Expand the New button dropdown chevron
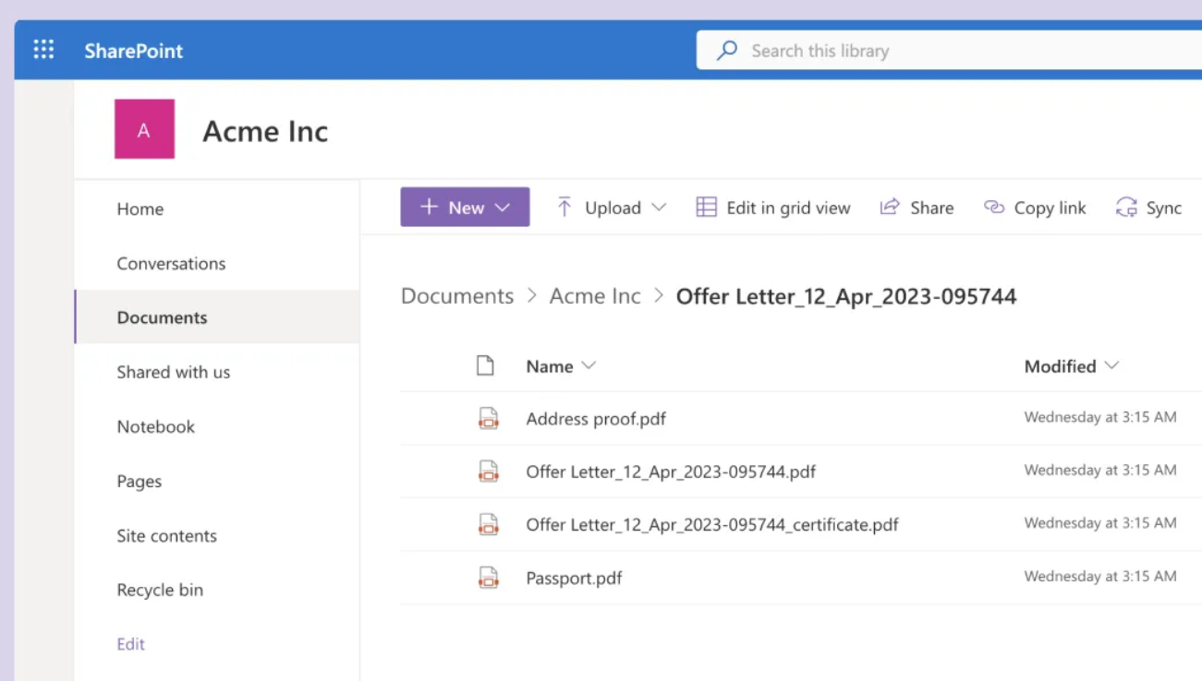This screenshot has width=1202, height=681. pos(503,208)
